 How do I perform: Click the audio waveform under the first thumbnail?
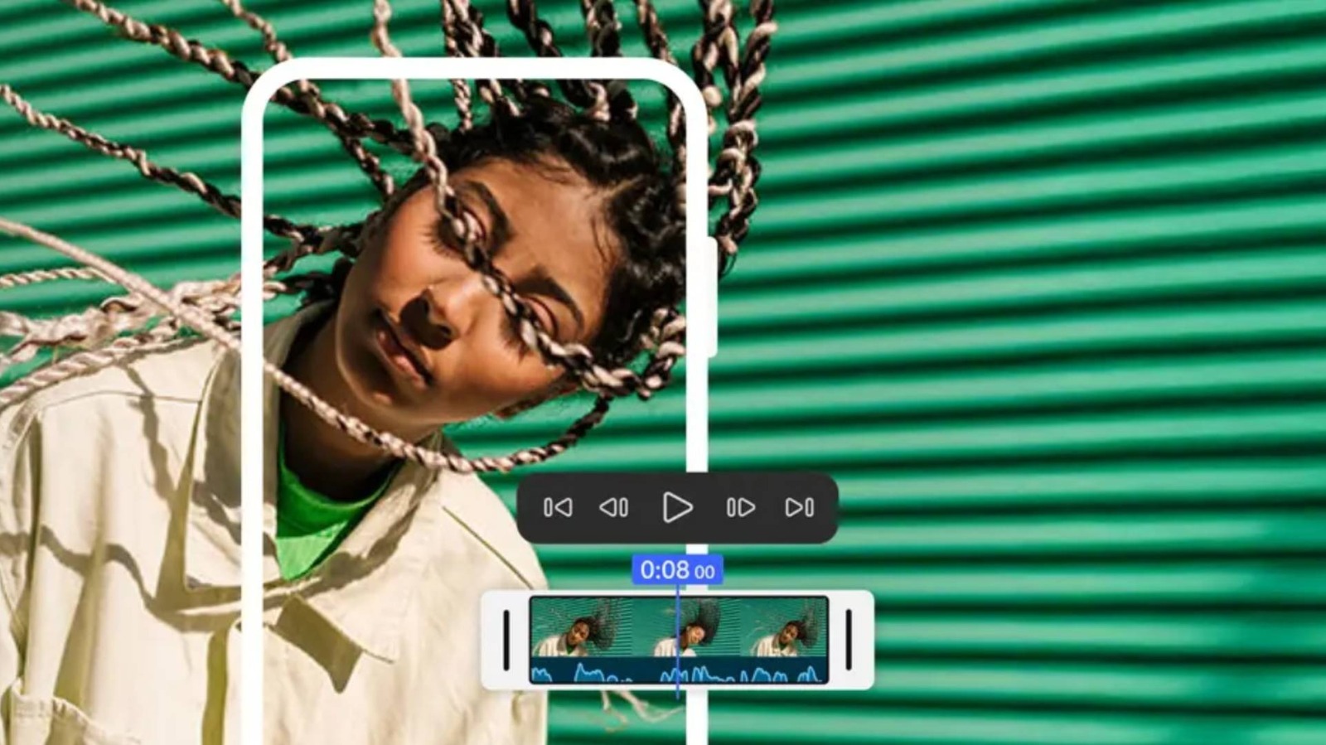pos(579,672)
